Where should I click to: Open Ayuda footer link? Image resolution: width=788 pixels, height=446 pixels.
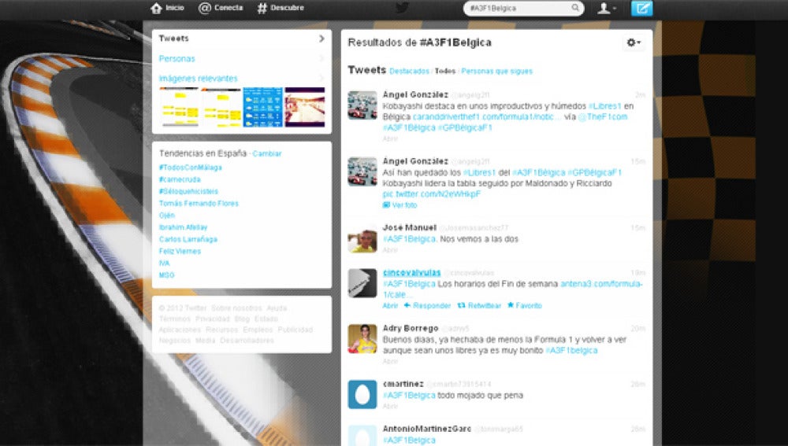pyautogui.click(x=277, y=308)
